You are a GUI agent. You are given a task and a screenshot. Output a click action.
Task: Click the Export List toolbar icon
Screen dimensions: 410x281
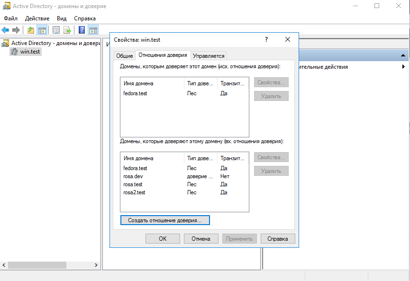[x=67, y=30]
